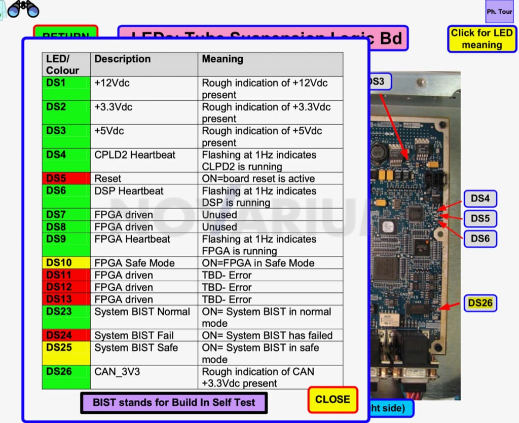Click 'Rough indication of +12Vdc present' meaning
This screenshot has height=423, width=519.
pos(271,89)
